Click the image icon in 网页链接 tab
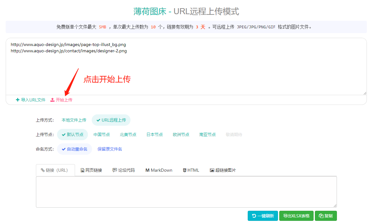 (83, 170)
